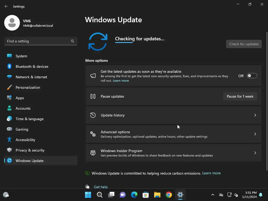This screenshot has width=268, height=201.
Task: Show hidden tray icons chevron
Action: click(x=213, y=195)
